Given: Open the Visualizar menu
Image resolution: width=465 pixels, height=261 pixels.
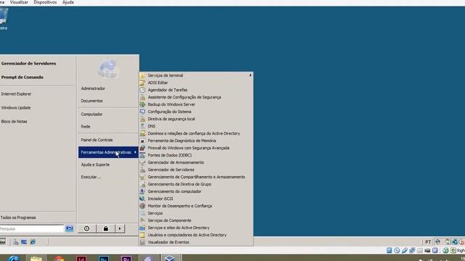Looking at the screenshot, I should (19, 2).
